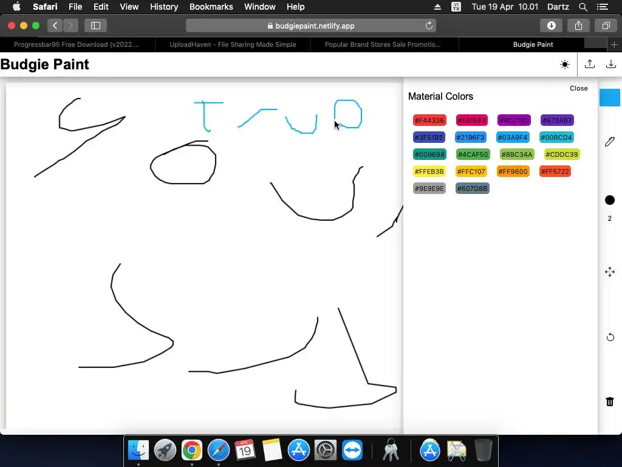This screenshot has height=467, width=622.
Task: Open TeamViewer from the dock
Action: pyautogui.click(x=352, y=450)
